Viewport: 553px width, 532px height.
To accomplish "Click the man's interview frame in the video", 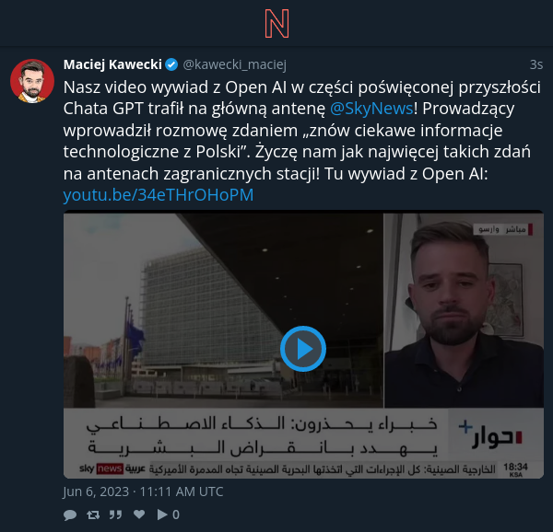I will click(x=464, y=310).
